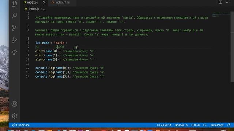Open the editor More Actions ellipsis
The width and height of the screenshot is (234, 131).
[x=228, y=2]
